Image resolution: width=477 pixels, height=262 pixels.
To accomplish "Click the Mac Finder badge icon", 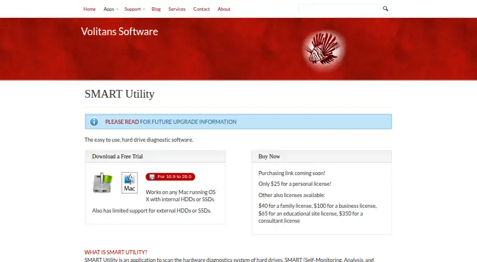I will pyautogui.click(x=129, y=183).
